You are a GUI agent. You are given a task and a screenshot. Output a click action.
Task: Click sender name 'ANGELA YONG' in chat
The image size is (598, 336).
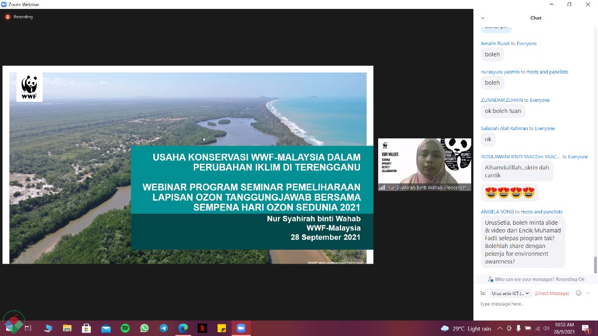pyautogui.click(x=497, y=211)
